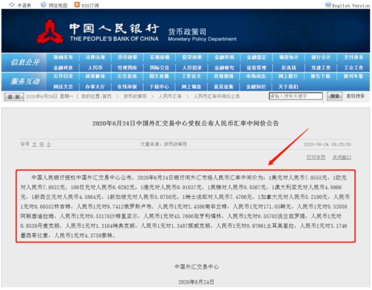Open the 市场动态 menu item

tap(256, 76)
